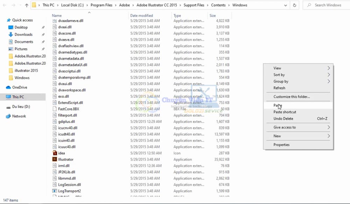Image resolution: width=350 pixels, height=204 pixels.
Task: Select the idea icon file
Action: tap(61, 153)
